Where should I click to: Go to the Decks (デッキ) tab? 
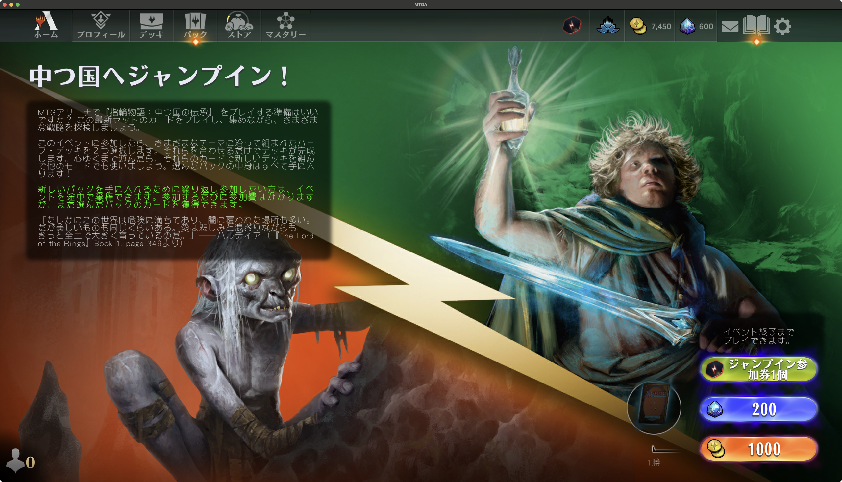(152, 25)
